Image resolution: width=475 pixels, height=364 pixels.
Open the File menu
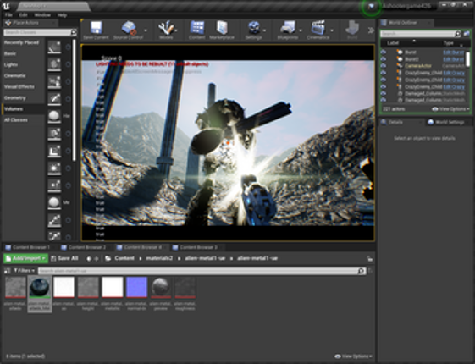click(x=8, y=15)
